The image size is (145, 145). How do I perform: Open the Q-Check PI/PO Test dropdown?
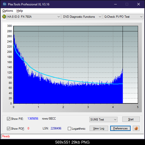point(123,17)
